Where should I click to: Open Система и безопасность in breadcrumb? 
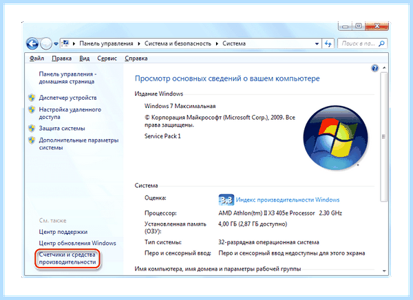tap(178, 43)
